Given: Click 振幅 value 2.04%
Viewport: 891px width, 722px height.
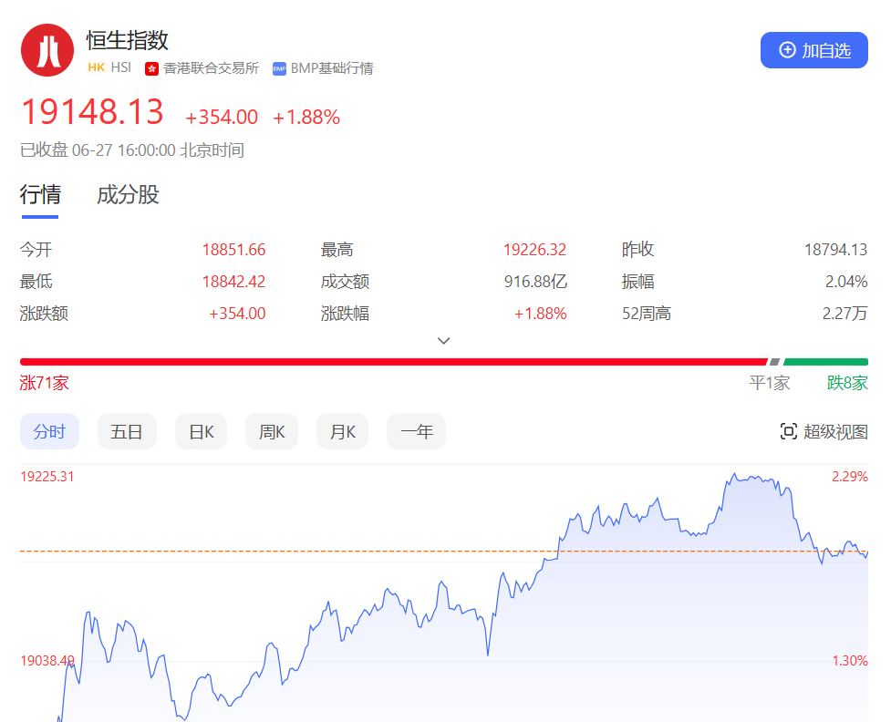Looking at the screenshot, I should (846, 281).
